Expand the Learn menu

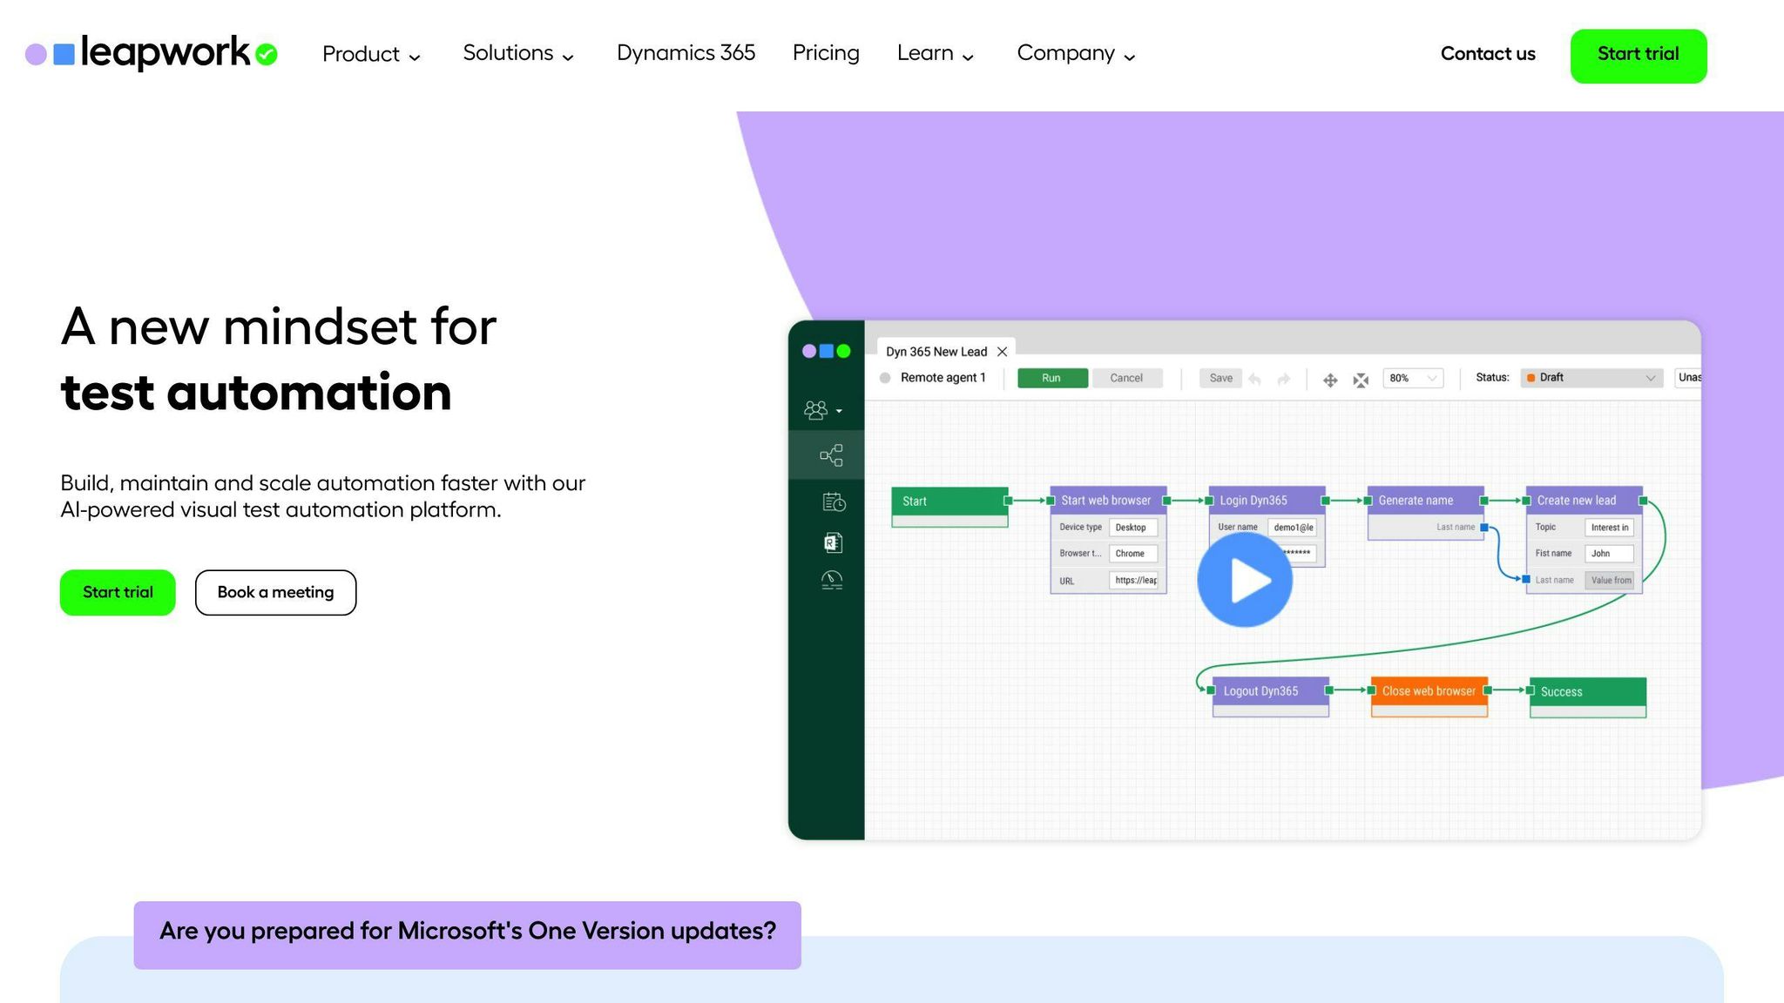[936, 53]
